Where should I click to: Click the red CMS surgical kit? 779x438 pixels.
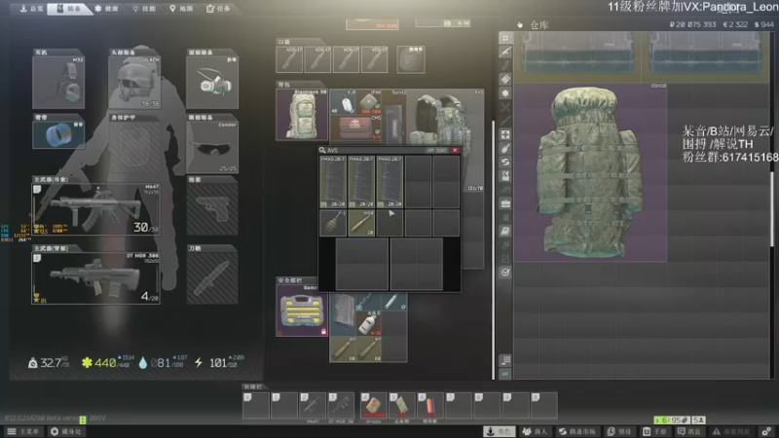[x=355, y=128]
